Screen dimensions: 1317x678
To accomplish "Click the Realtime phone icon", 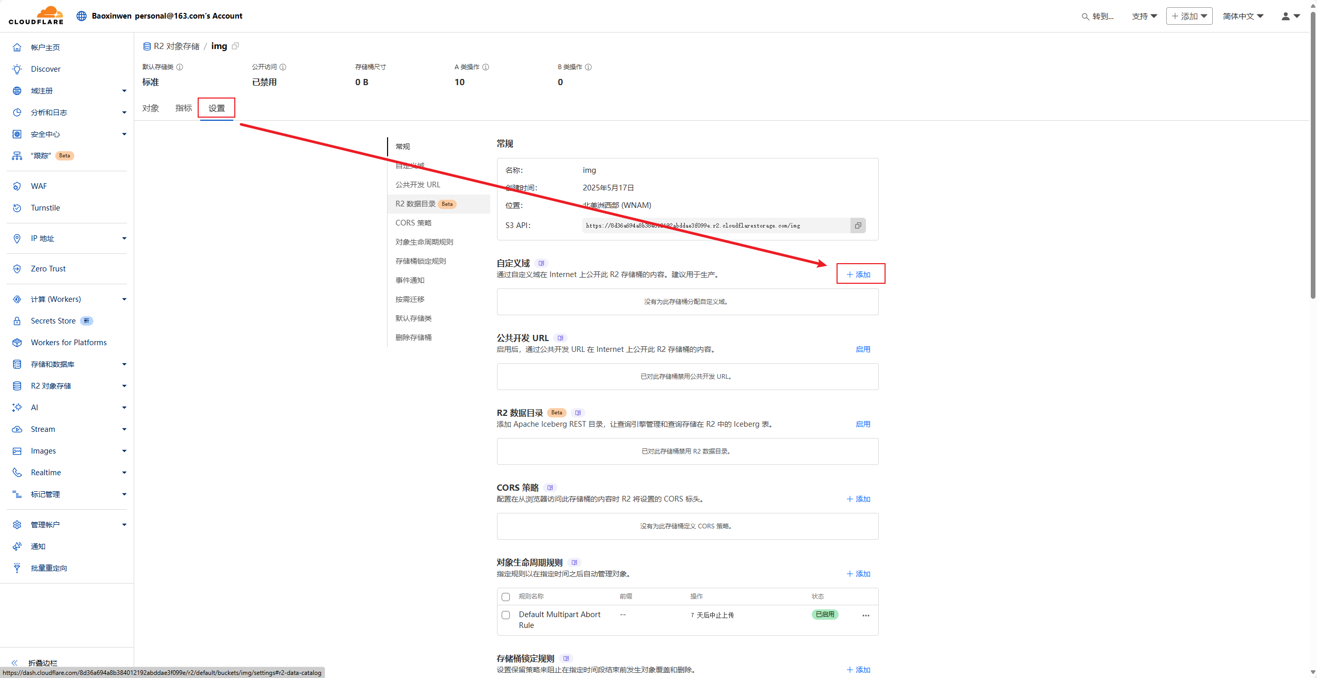I will tap(17, 473).
